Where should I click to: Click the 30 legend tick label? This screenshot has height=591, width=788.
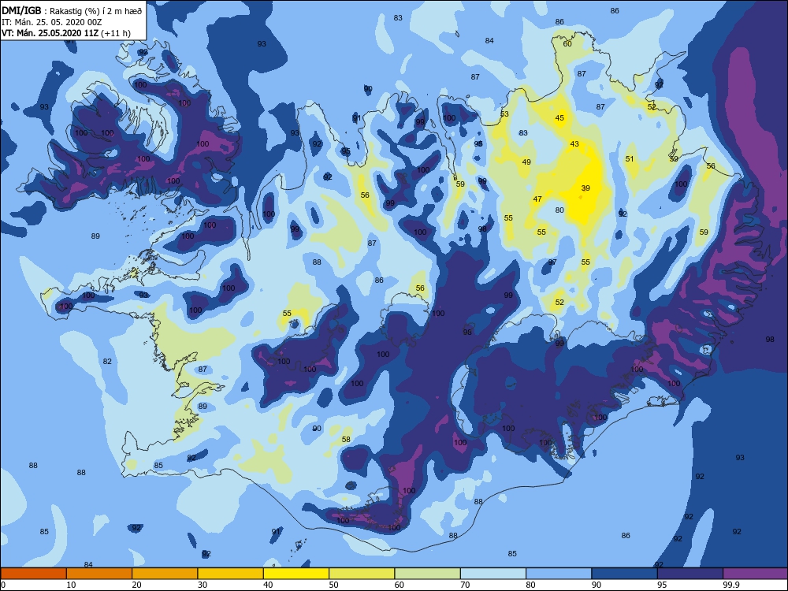[202, 585]
